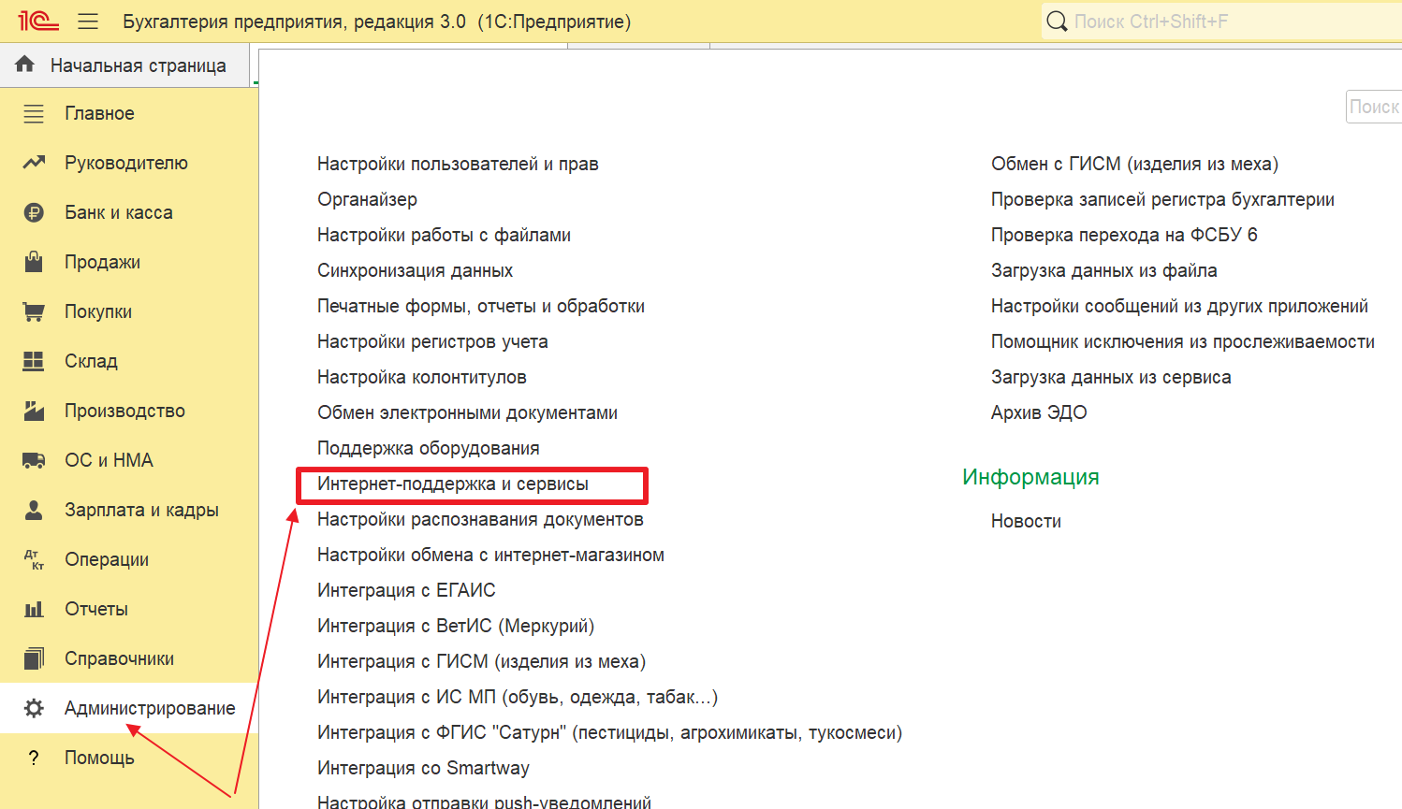Image resolution: width=1402 pixels, height=809 pixels.
Task: Click the shopping cart Покупки icon
Action: point(34,311)
